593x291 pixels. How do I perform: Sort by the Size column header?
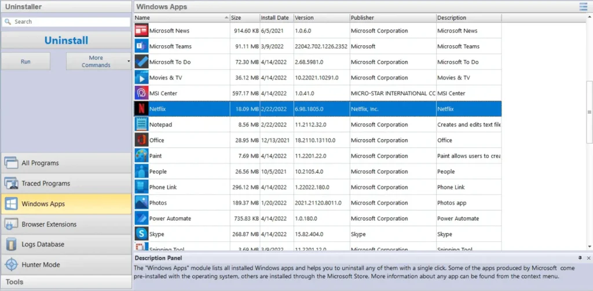coord(245,18)
